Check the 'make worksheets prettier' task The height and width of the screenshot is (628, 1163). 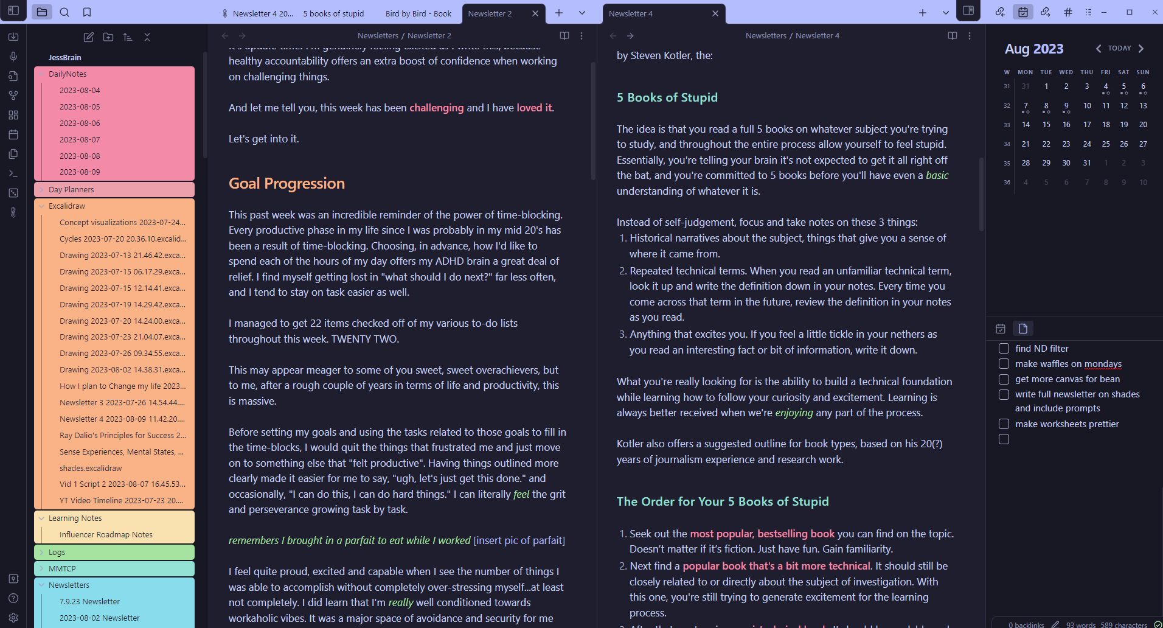[1004, 424]
